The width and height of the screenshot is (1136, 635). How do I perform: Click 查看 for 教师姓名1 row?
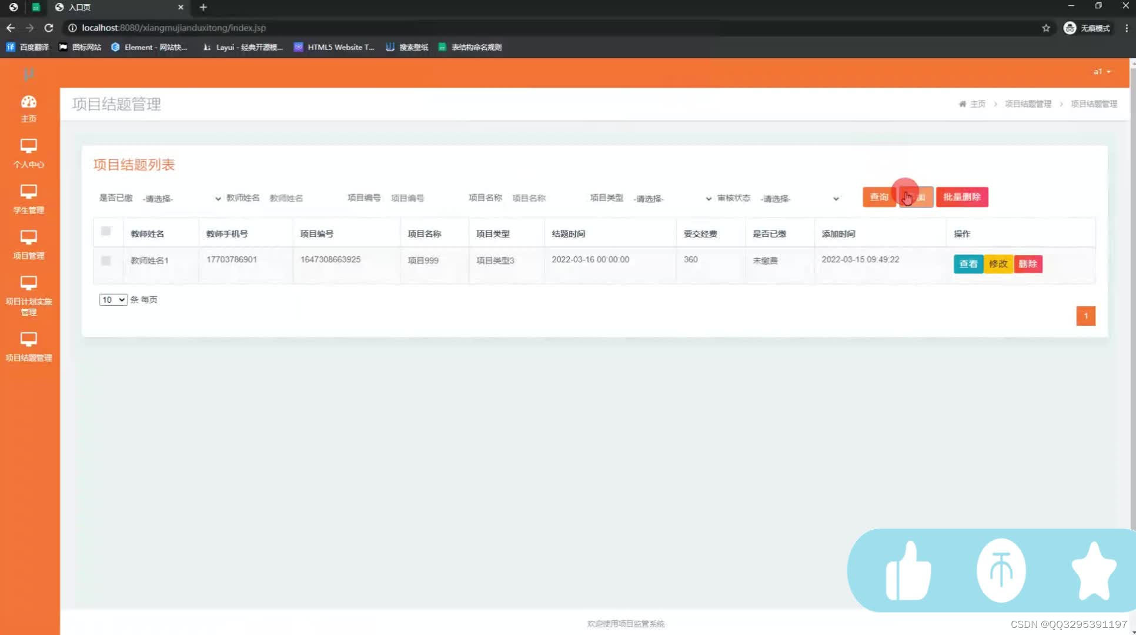click(x=968, y=264)
